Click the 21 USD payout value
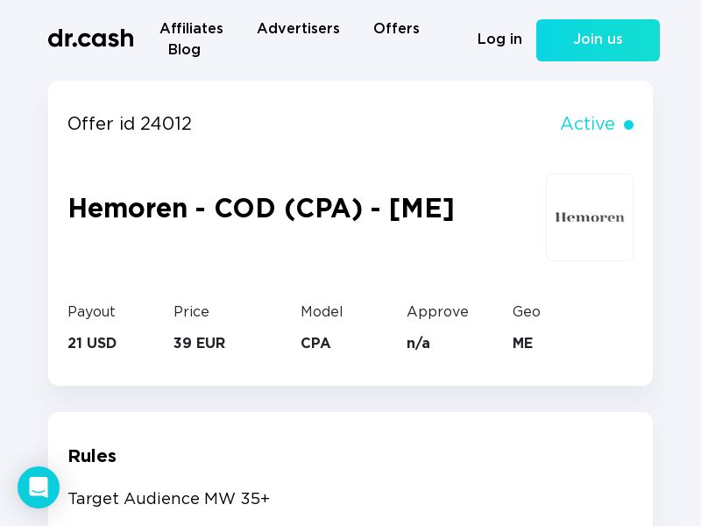 coord(92,343)
